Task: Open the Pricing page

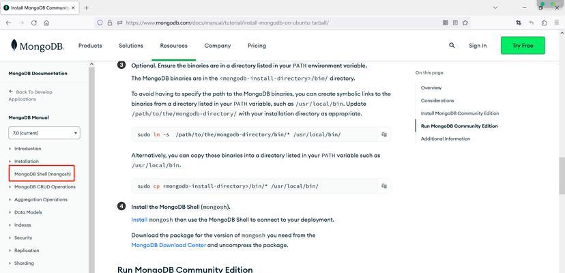Action: pos(257,46)
